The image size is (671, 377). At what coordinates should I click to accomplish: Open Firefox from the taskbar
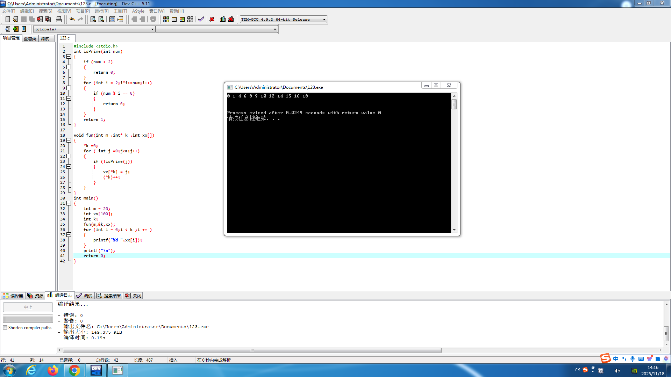click(53, 370)
